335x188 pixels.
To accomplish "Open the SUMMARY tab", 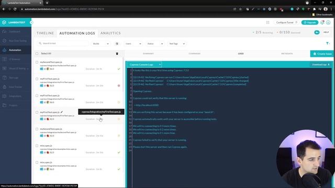I will [x=148, y=53].
